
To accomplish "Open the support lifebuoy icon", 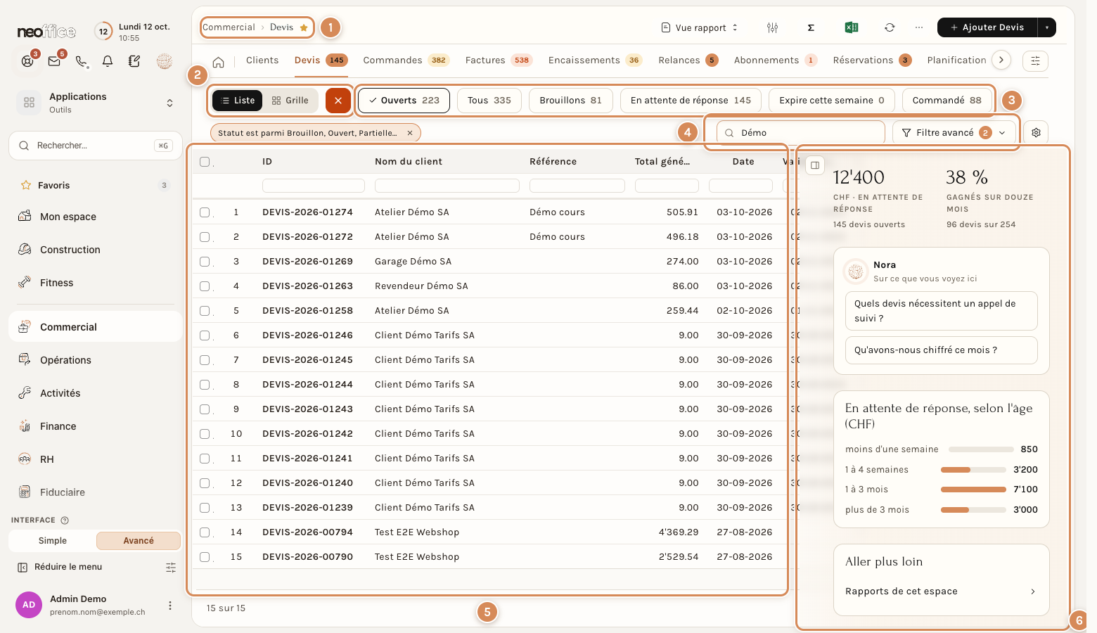I will [27, 61].
